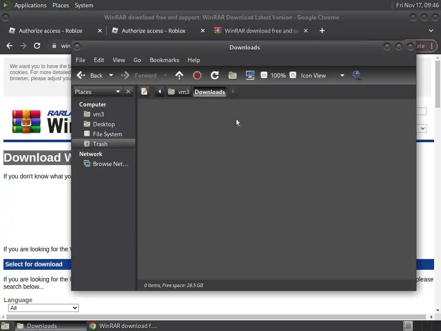Screen dimensions: 441x331
Task: Open Browse Network in the sidebar
Action: click(x=106, y=164)
